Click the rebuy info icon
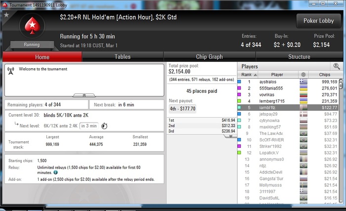The height and width of the screenshot is (211, 346). click(55, 172)
